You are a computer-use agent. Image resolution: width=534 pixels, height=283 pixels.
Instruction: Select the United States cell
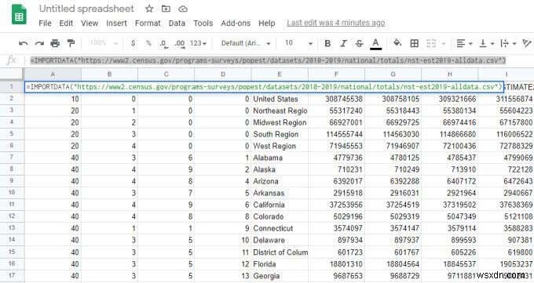click(x=280, y=99)
